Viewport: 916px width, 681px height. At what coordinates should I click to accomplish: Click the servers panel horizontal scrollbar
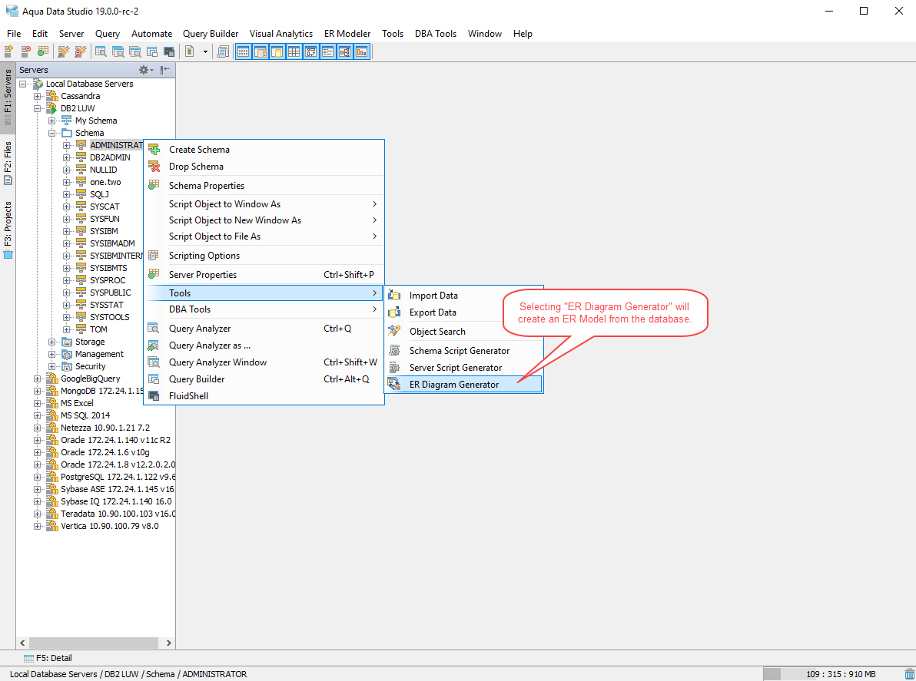94,643
